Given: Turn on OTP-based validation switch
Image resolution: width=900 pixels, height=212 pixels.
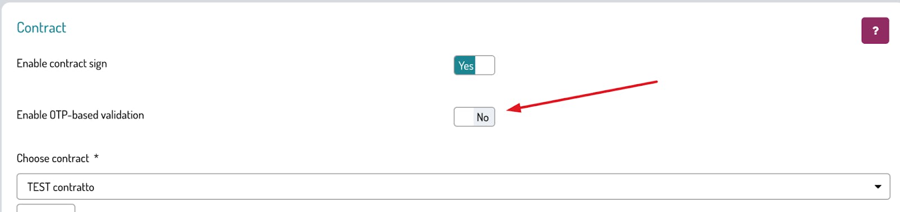Looking at the screenshot, I should click(474, 117).
